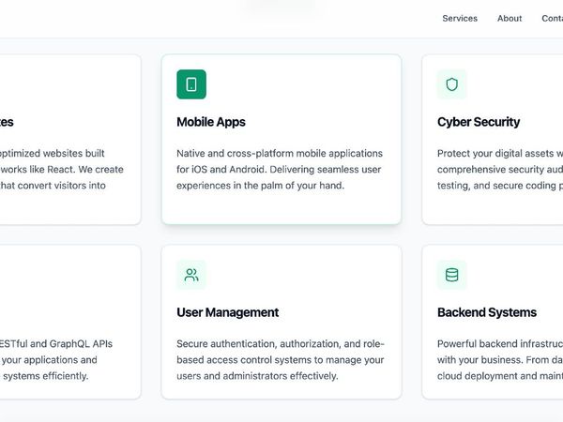Click empty space below the Mobile Apps description
The width and height of the screenshot is (563, 422).
click(x=280, y=208)
